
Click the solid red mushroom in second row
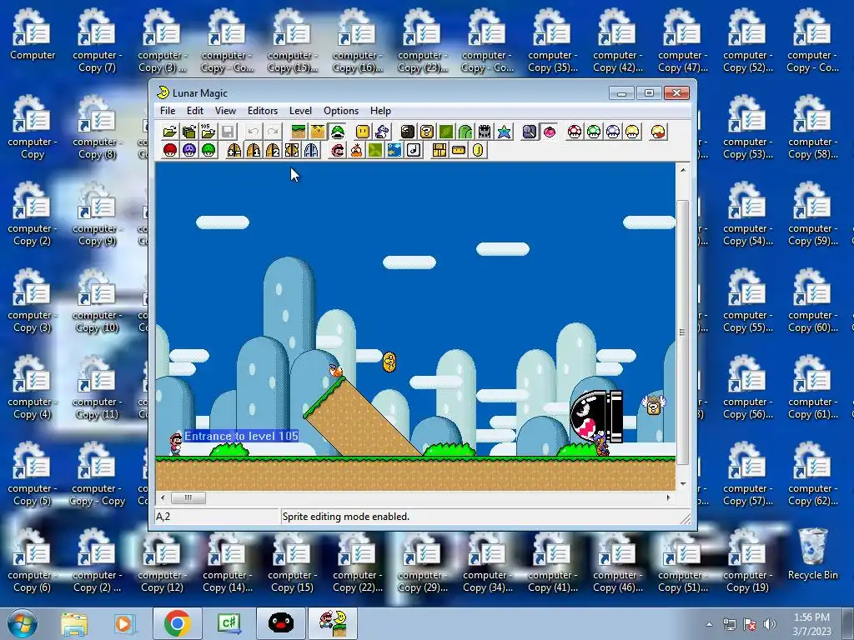(x=170, y=150)
